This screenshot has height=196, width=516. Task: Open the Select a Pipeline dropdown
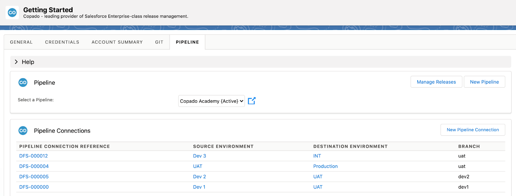tap(212, 101)
